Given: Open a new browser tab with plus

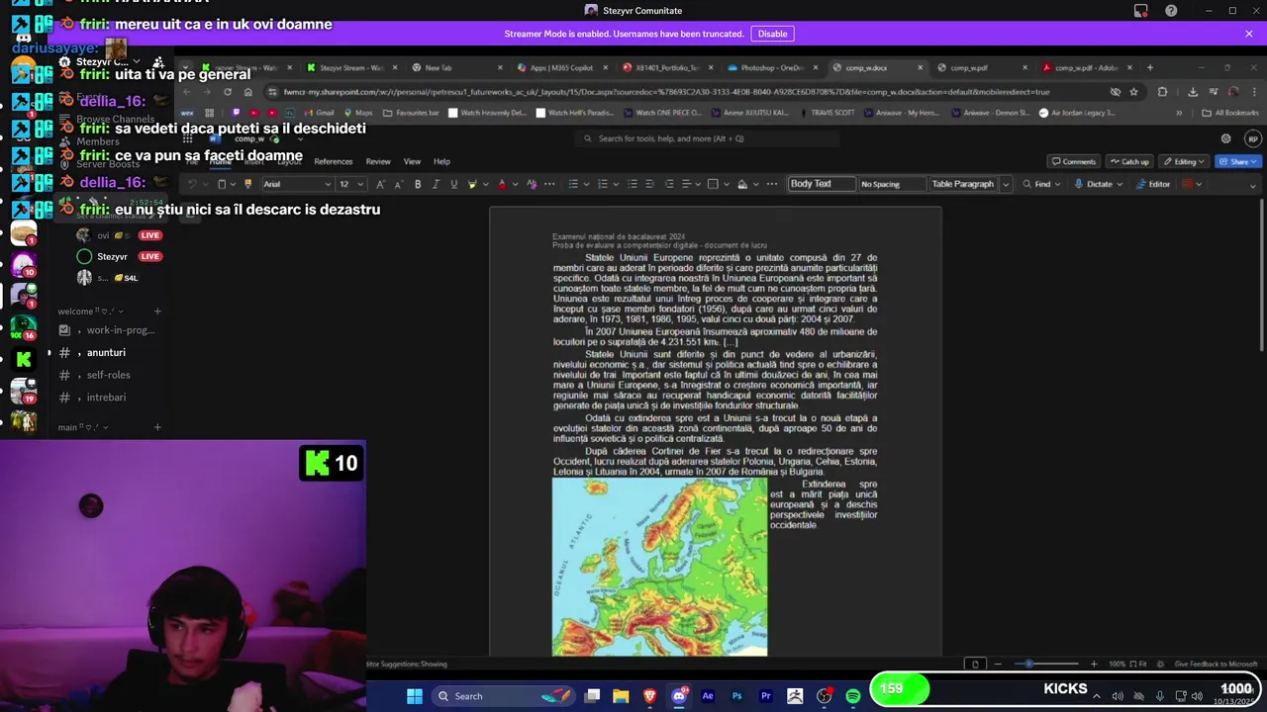Looking at the screenshot, I should coord(1149,68).
